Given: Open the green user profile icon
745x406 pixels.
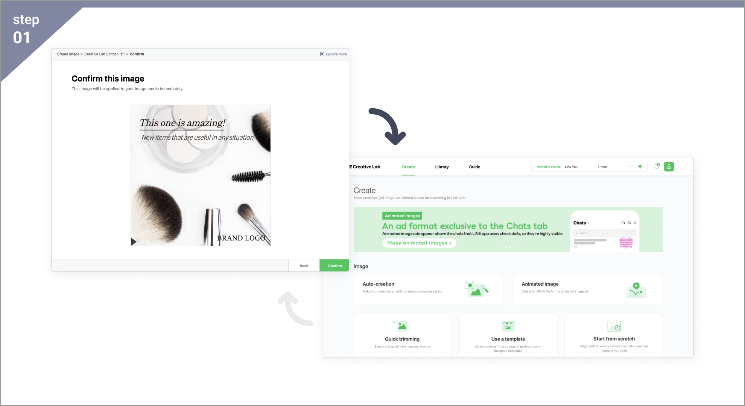Looking at the screenshot, I should (669, 167).
